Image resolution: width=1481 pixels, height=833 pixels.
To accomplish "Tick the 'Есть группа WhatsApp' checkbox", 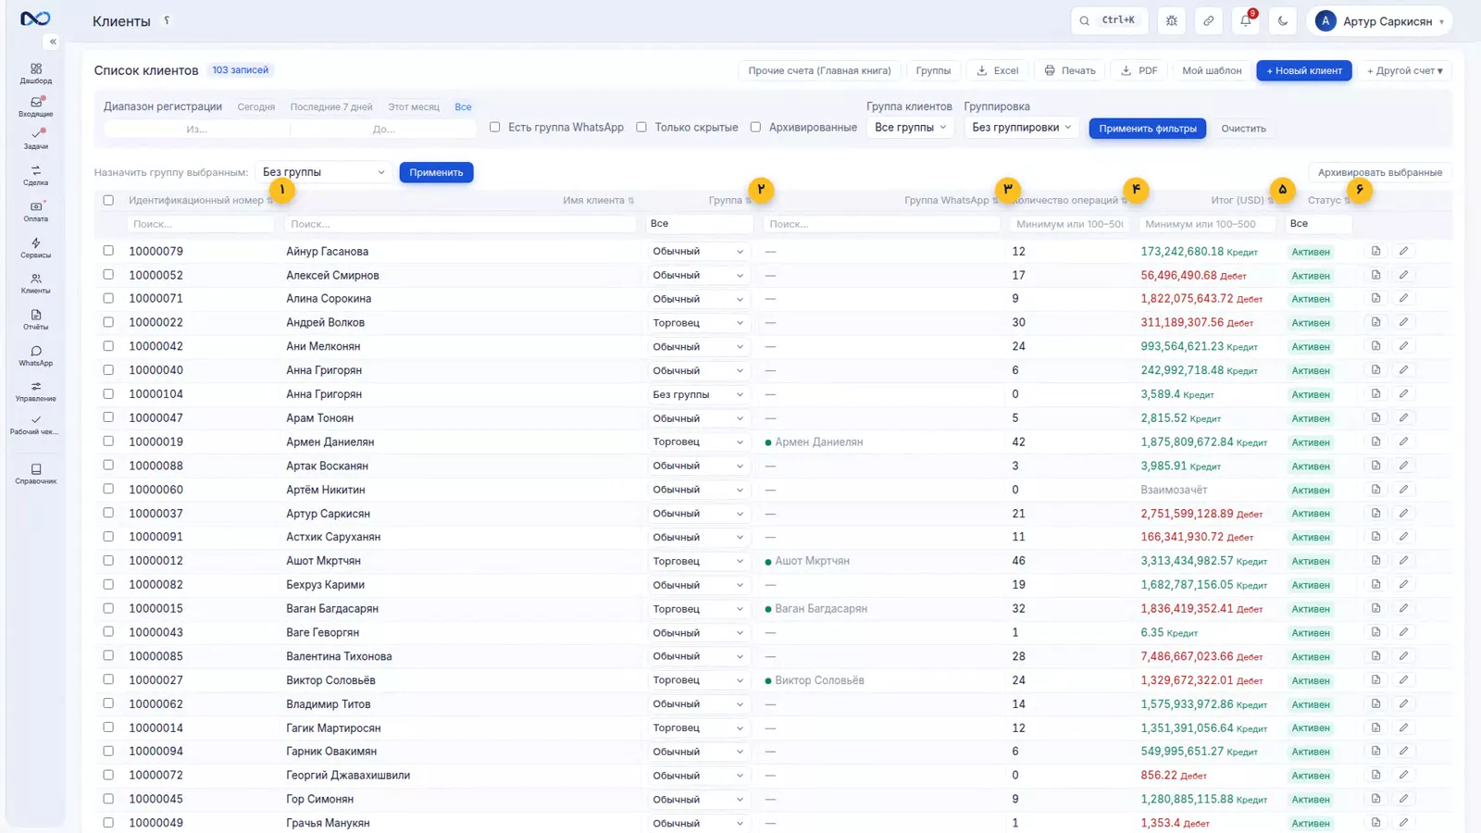I will 495,127.
